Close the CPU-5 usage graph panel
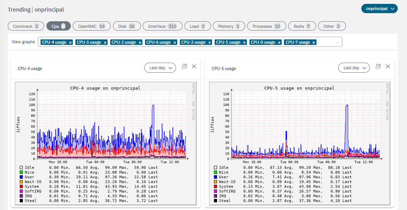Screen dimensions: 407x210 coord(388,67)
